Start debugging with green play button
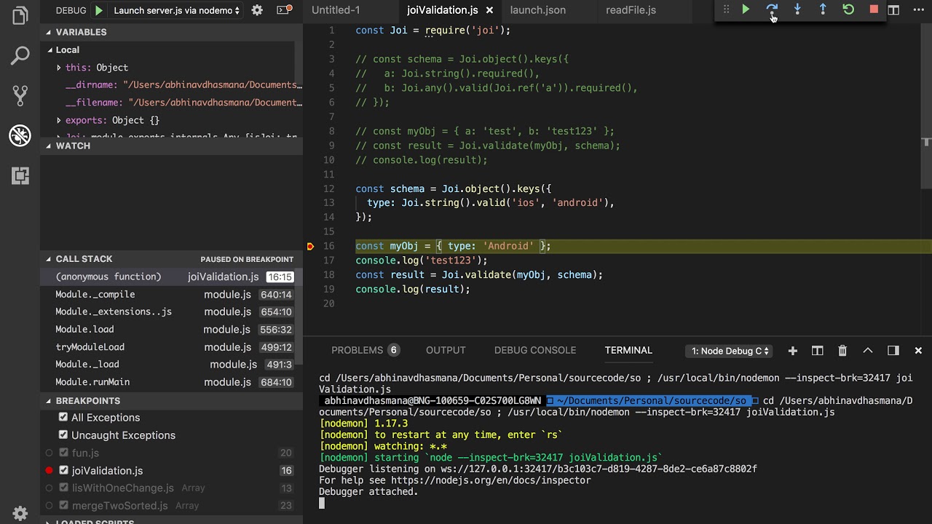Image resolution: width=932 pixels, height=524 pixels. (x=98, y=10)
